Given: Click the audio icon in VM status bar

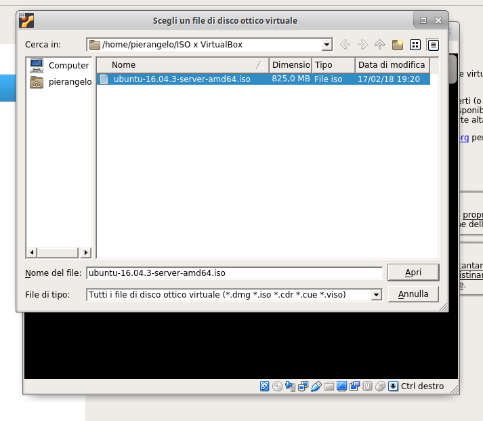Looking at the screenshot, I should tap(290, 386).
